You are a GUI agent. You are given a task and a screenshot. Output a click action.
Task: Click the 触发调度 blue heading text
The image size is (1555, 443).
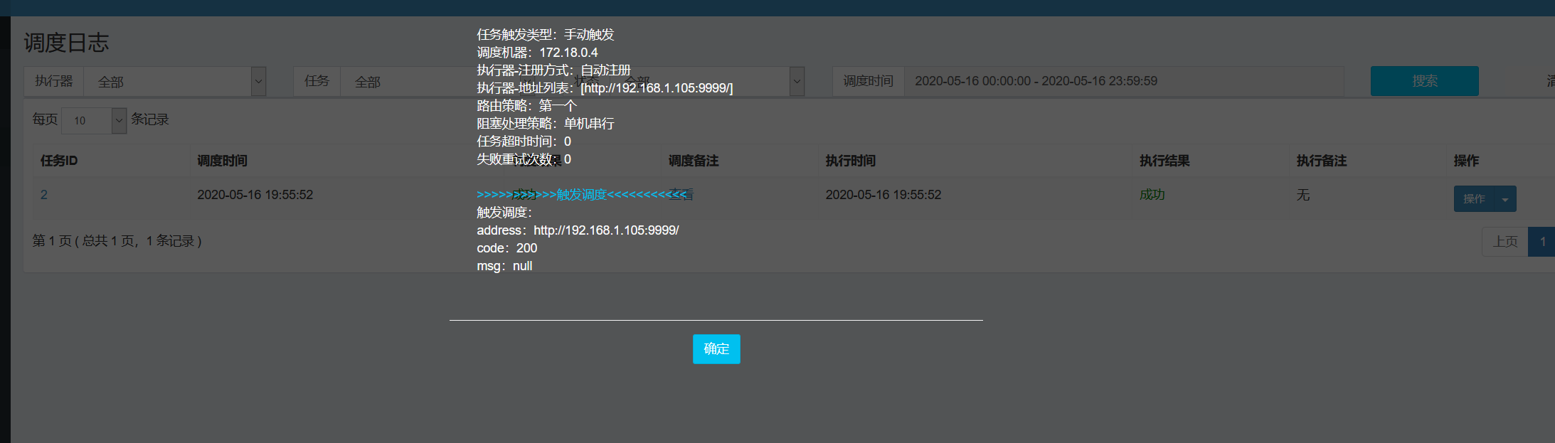pos(582,195)
